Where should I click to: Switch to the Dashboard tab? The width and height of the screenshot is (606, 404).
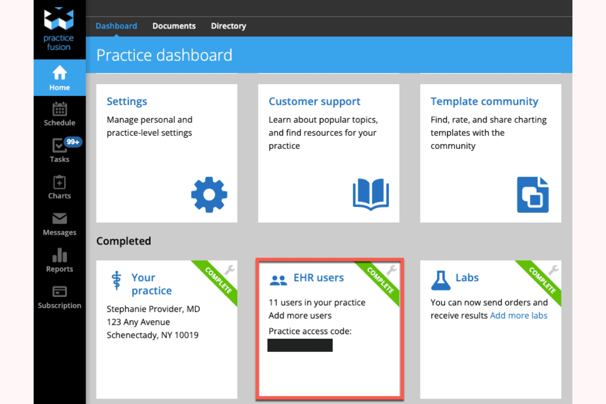pyautogui.click(x=116, y=26)
